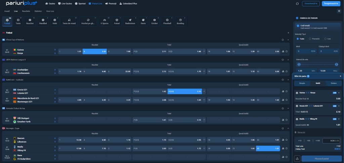
Task: Collapse the UEFA Nations League D league
Action: tap(288, 59)
